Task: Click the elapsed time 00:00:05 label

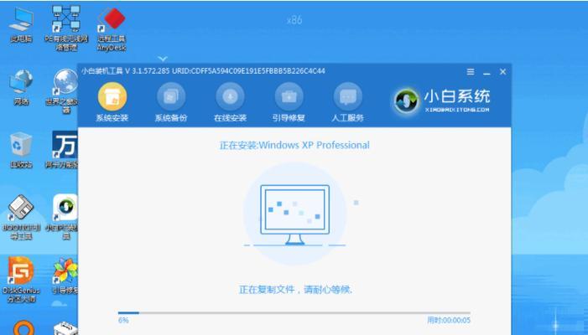Action: click(449, 320)
